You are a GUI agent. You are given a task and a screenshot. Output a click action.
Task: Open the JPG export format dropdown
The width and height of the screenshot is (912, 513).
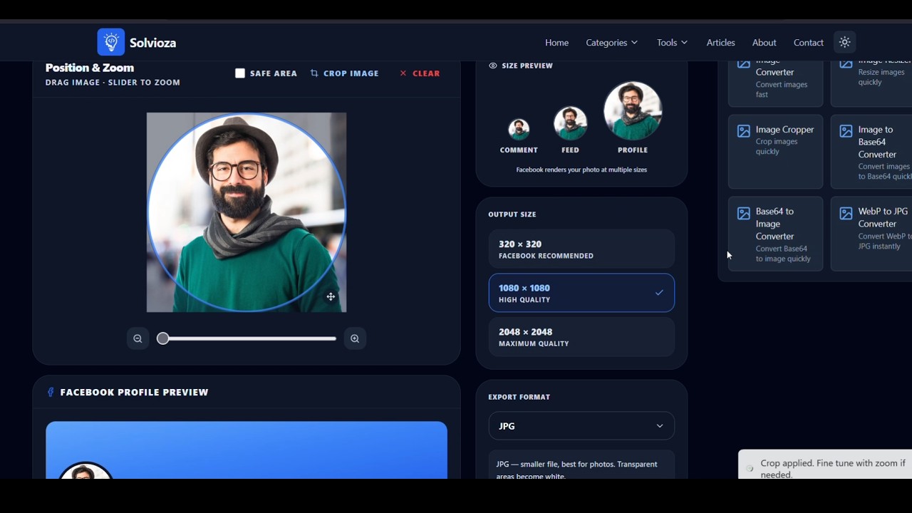click(581, 426)
